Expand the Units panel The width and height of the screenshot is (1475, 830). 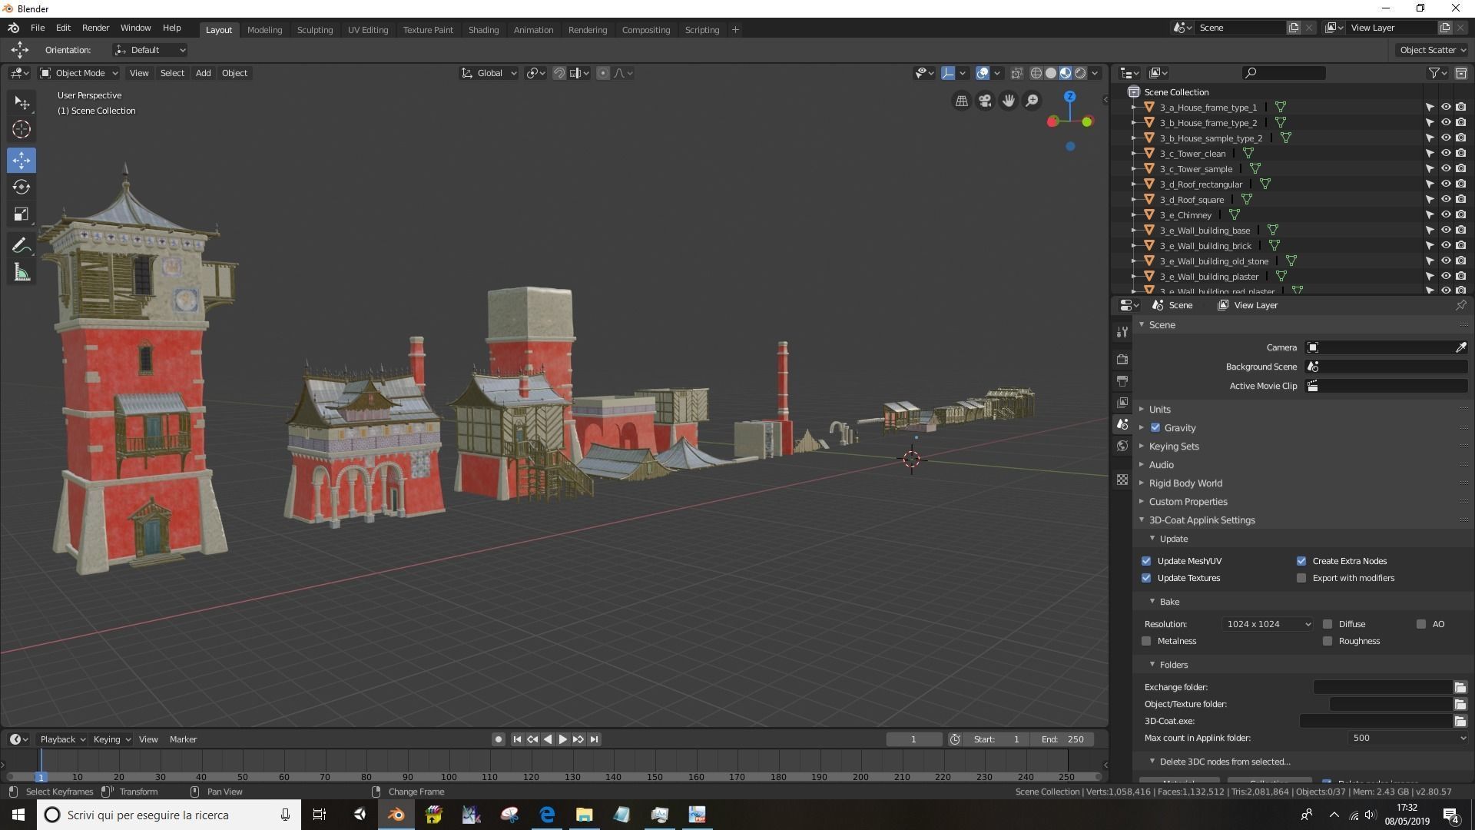pyautogui.click(x=1159, y=410)
